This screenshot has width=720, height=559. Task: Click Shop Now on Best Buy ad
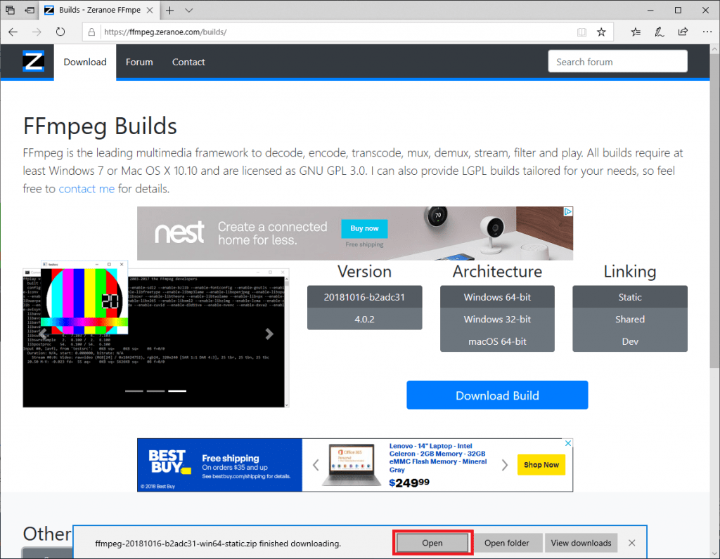point(541,464)
